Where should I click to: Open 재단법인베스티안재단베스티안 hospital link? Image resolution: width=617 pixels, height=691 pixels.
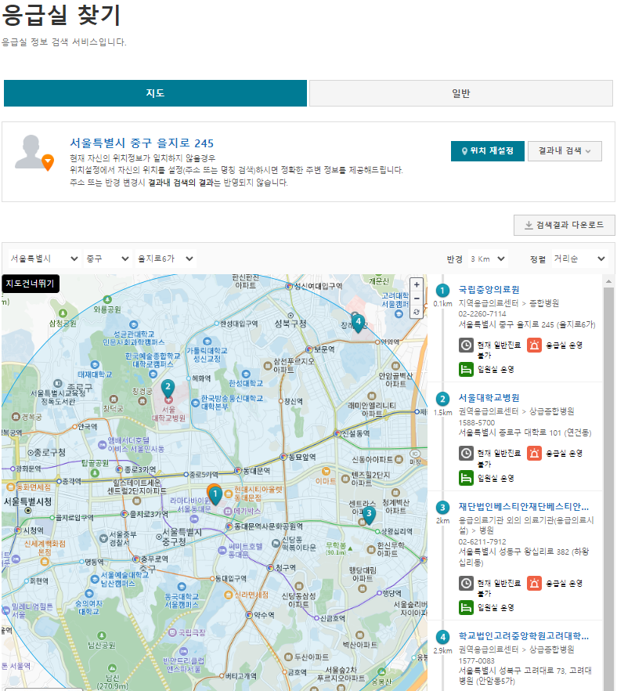[524, 506]
